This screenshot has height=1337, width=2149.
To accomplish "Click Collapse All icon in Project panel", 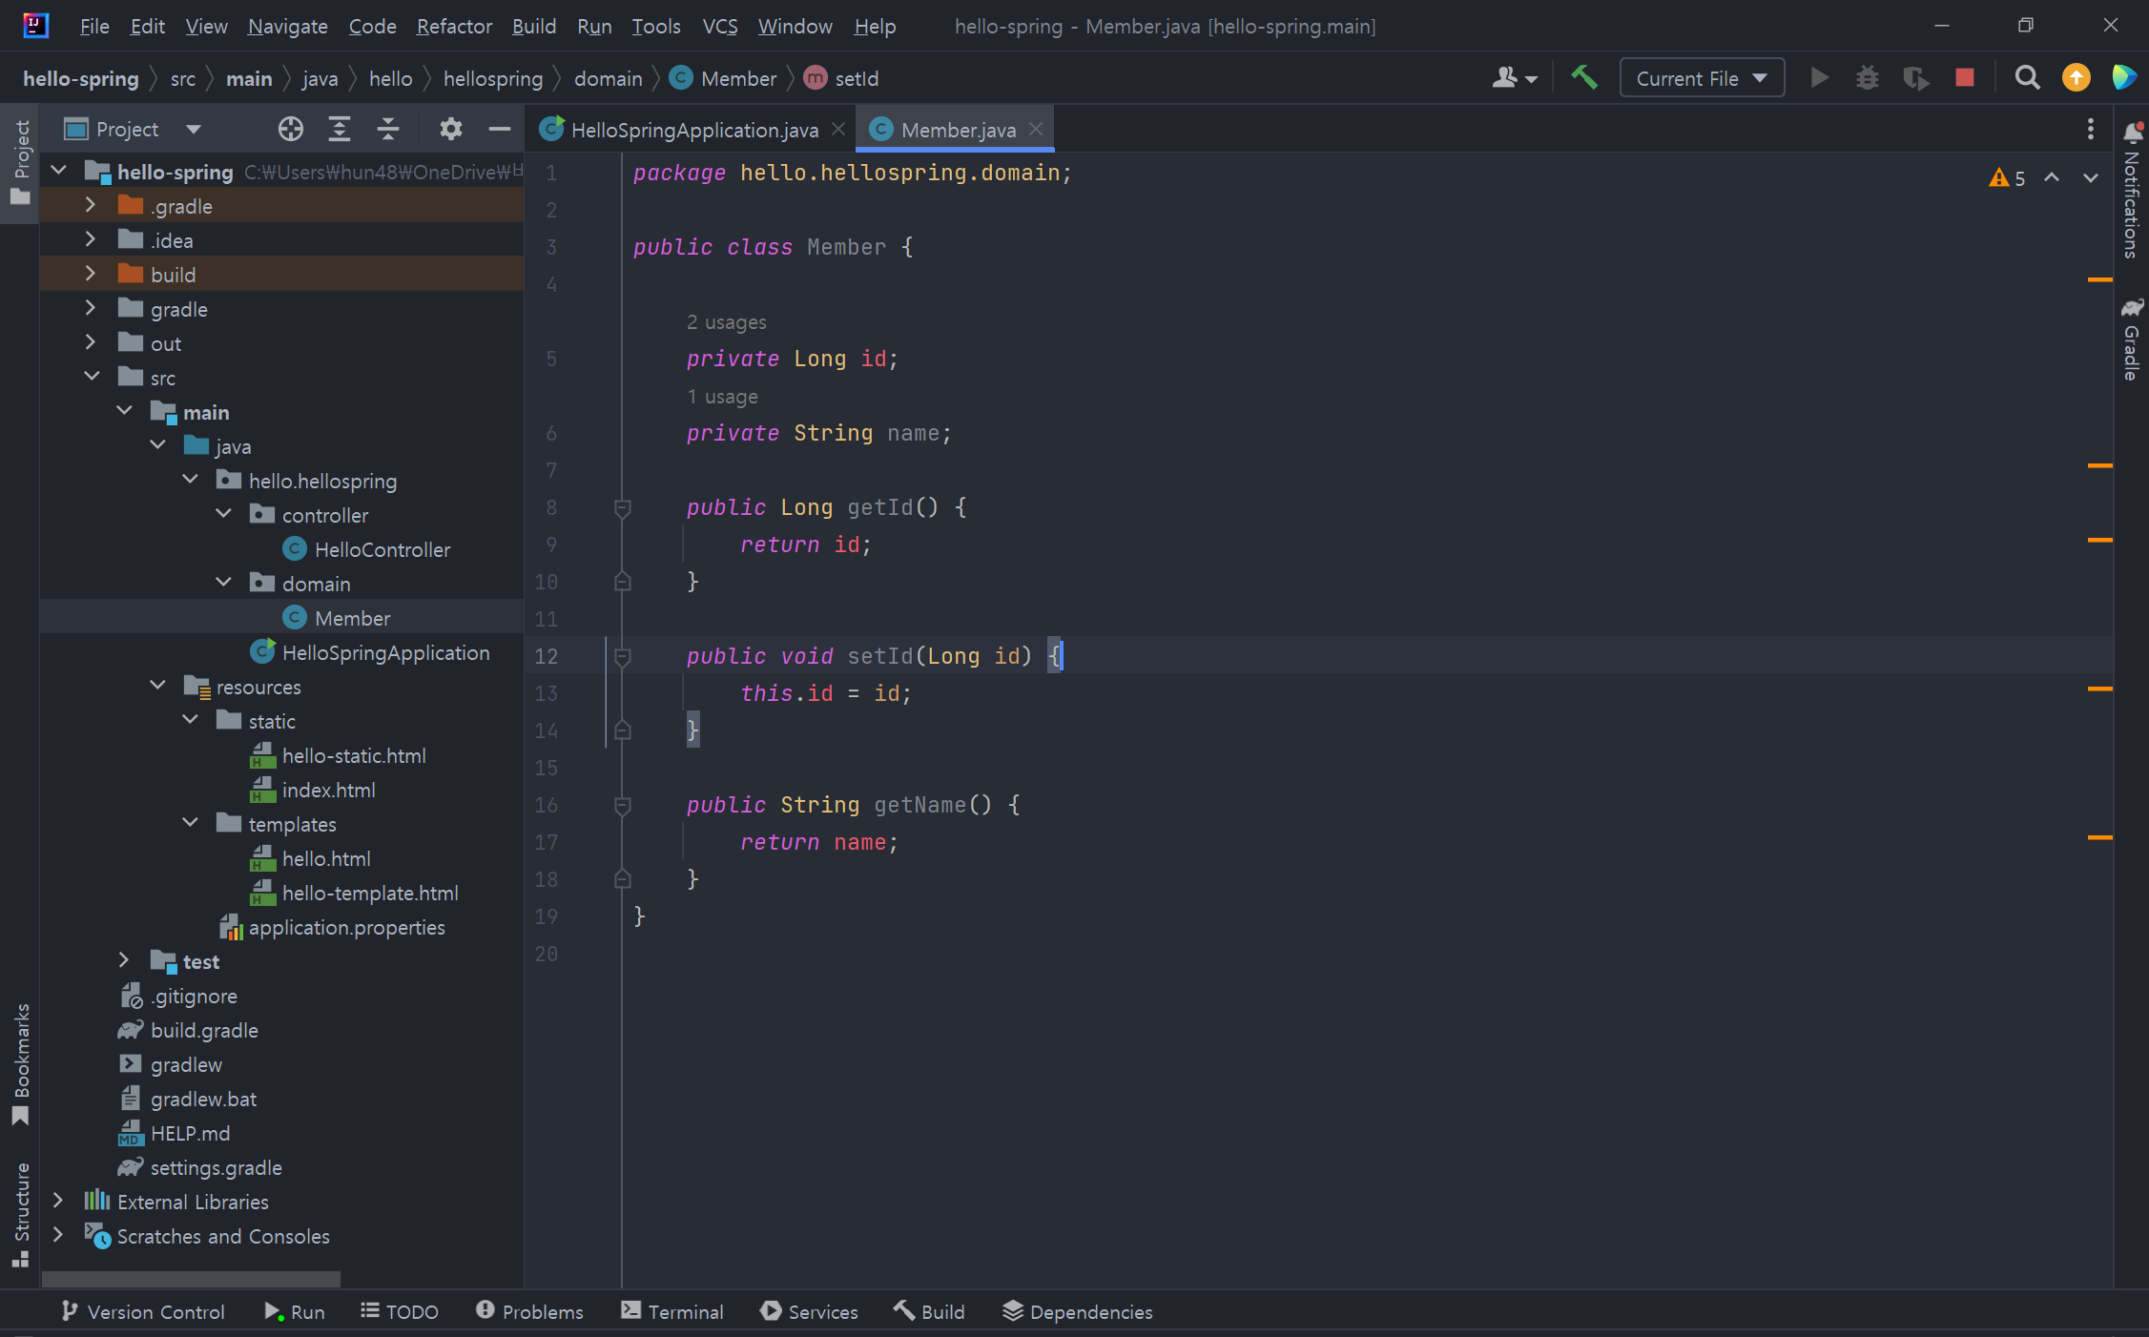I will tap(388, 129).
